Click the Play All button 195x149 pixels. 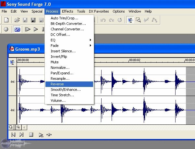coord(28,29)
